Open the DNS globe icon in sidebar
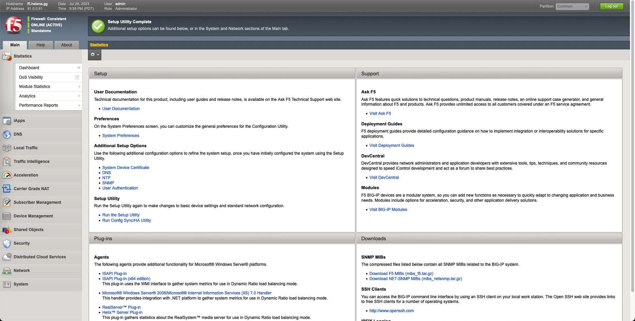The image size is (635, 321). click(7, 134)
